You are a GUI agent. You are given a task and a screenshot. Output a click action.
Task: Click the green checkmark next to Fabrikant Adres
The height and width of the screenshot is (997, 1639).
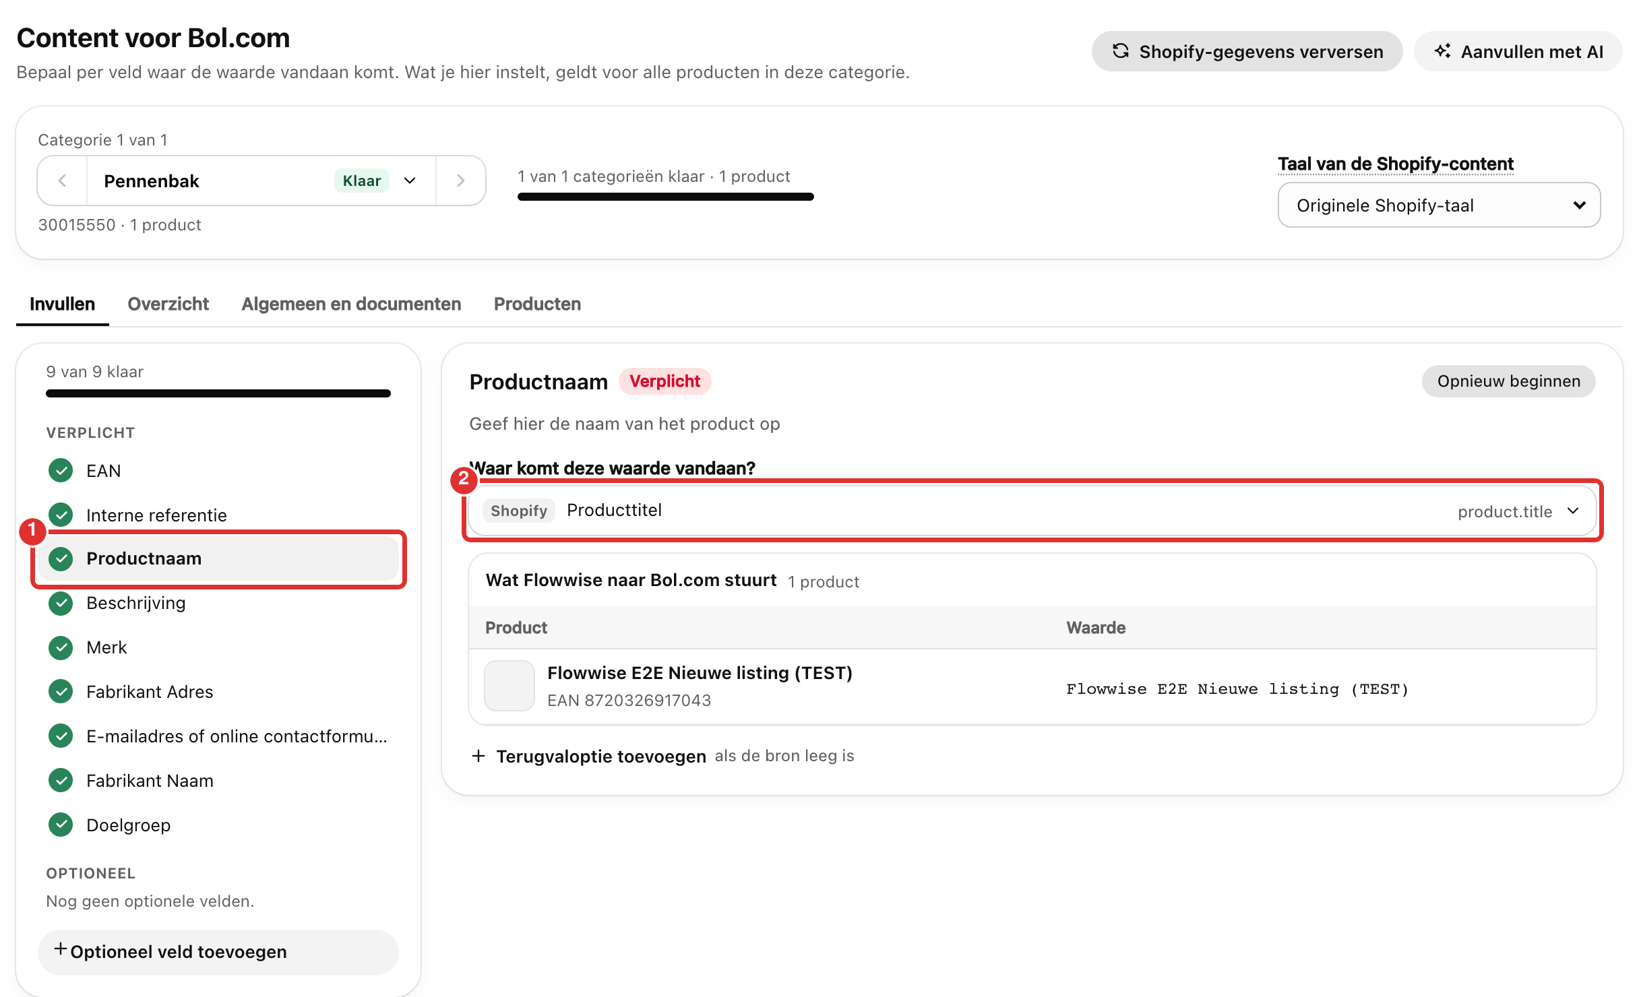coord(61,691)
